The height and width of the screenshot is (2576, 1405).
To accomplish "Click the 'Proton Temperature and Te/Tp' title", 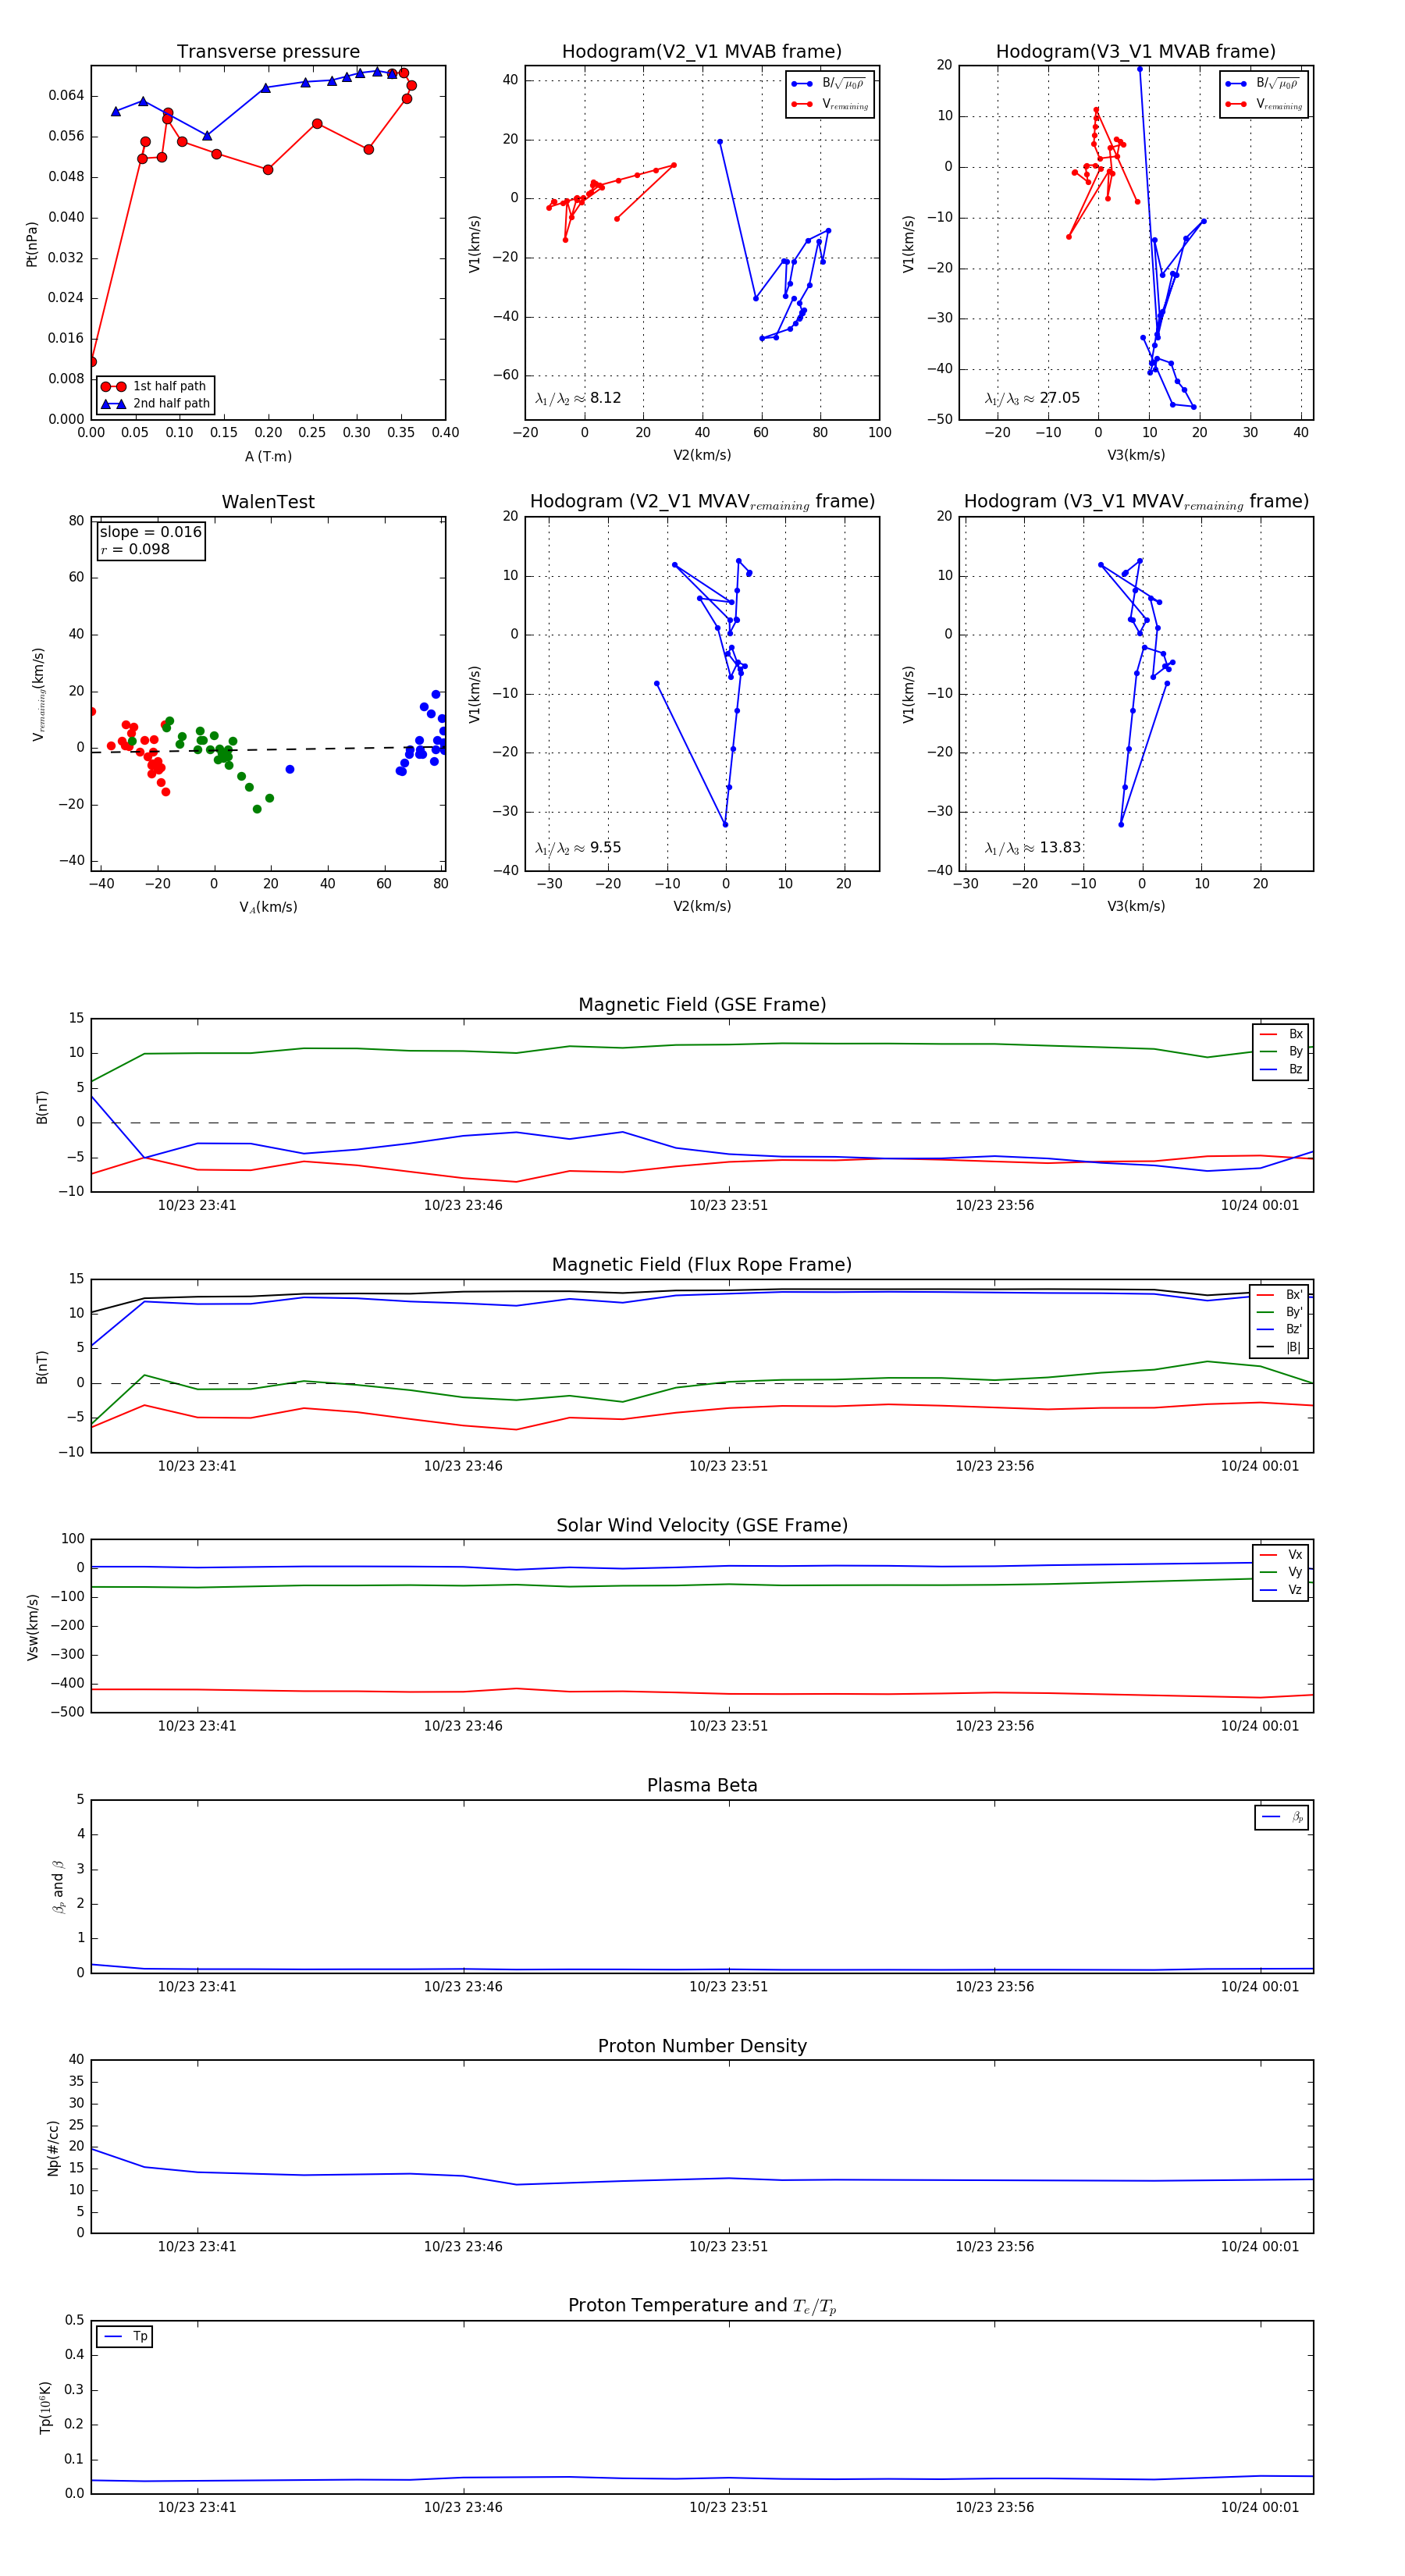I will pos(702,2306).
